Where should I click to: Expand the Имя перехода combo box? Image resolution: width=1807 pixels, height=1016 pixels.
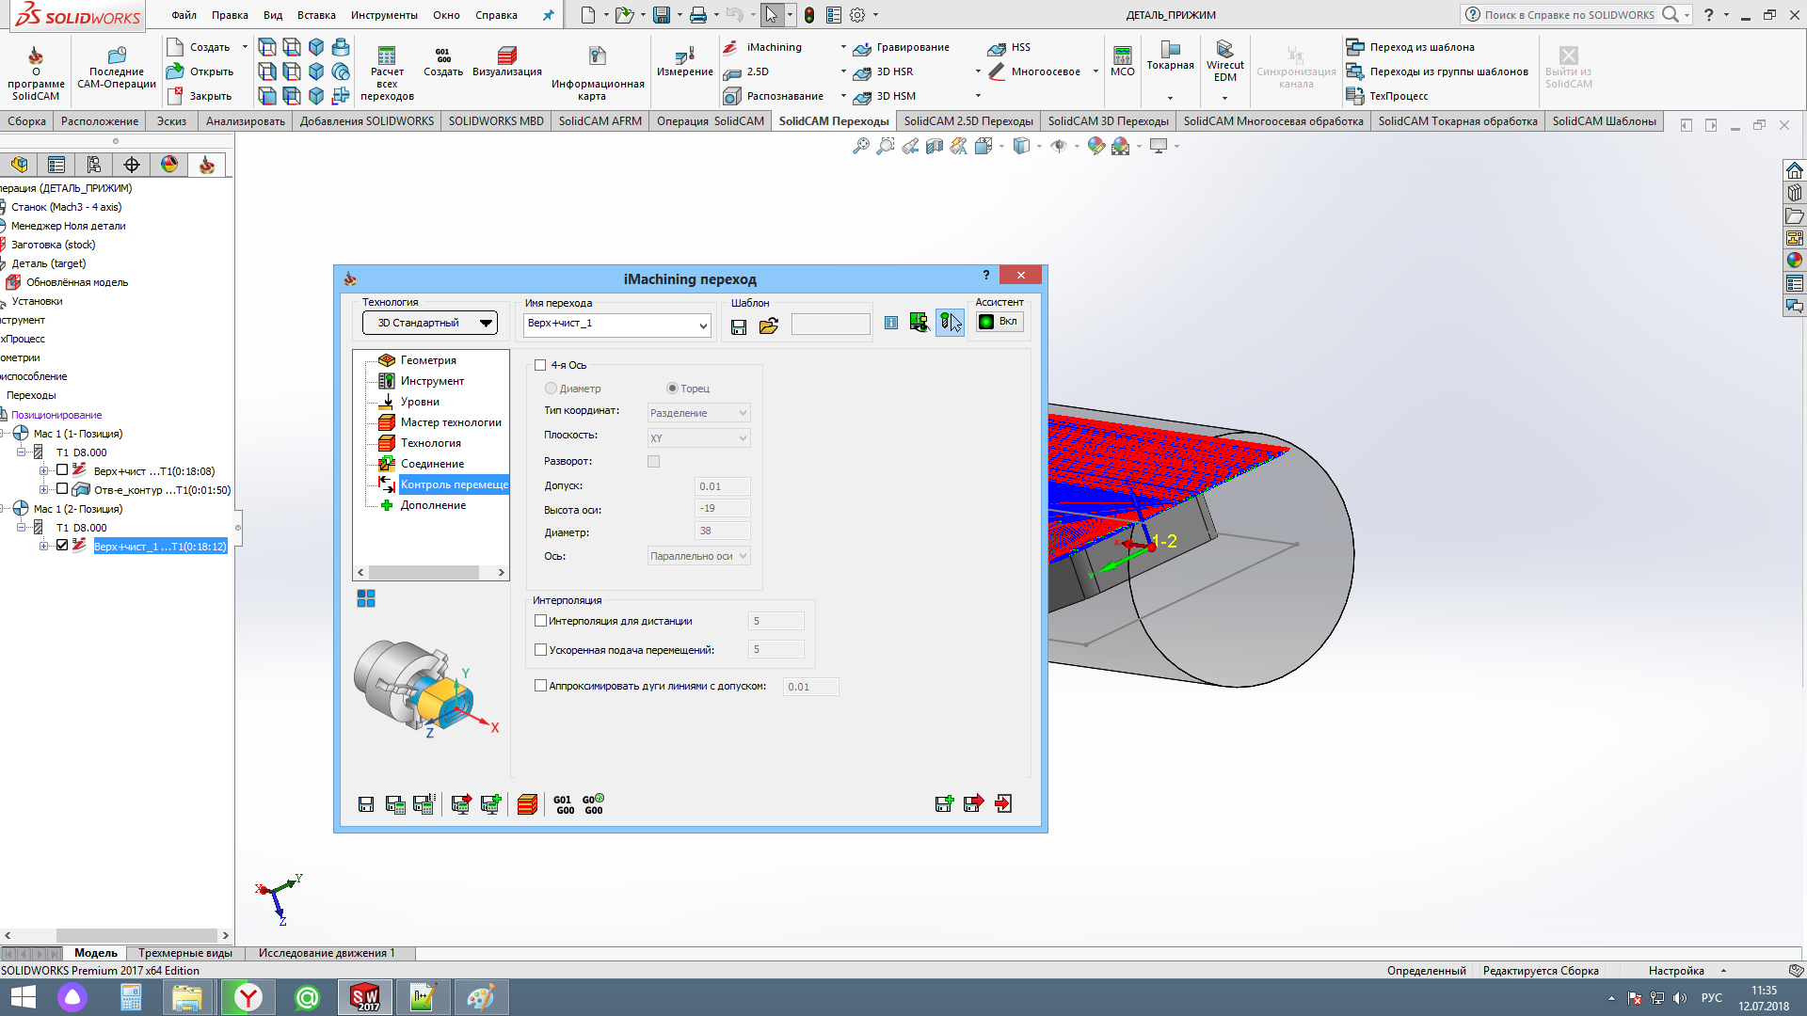(702, 325)
